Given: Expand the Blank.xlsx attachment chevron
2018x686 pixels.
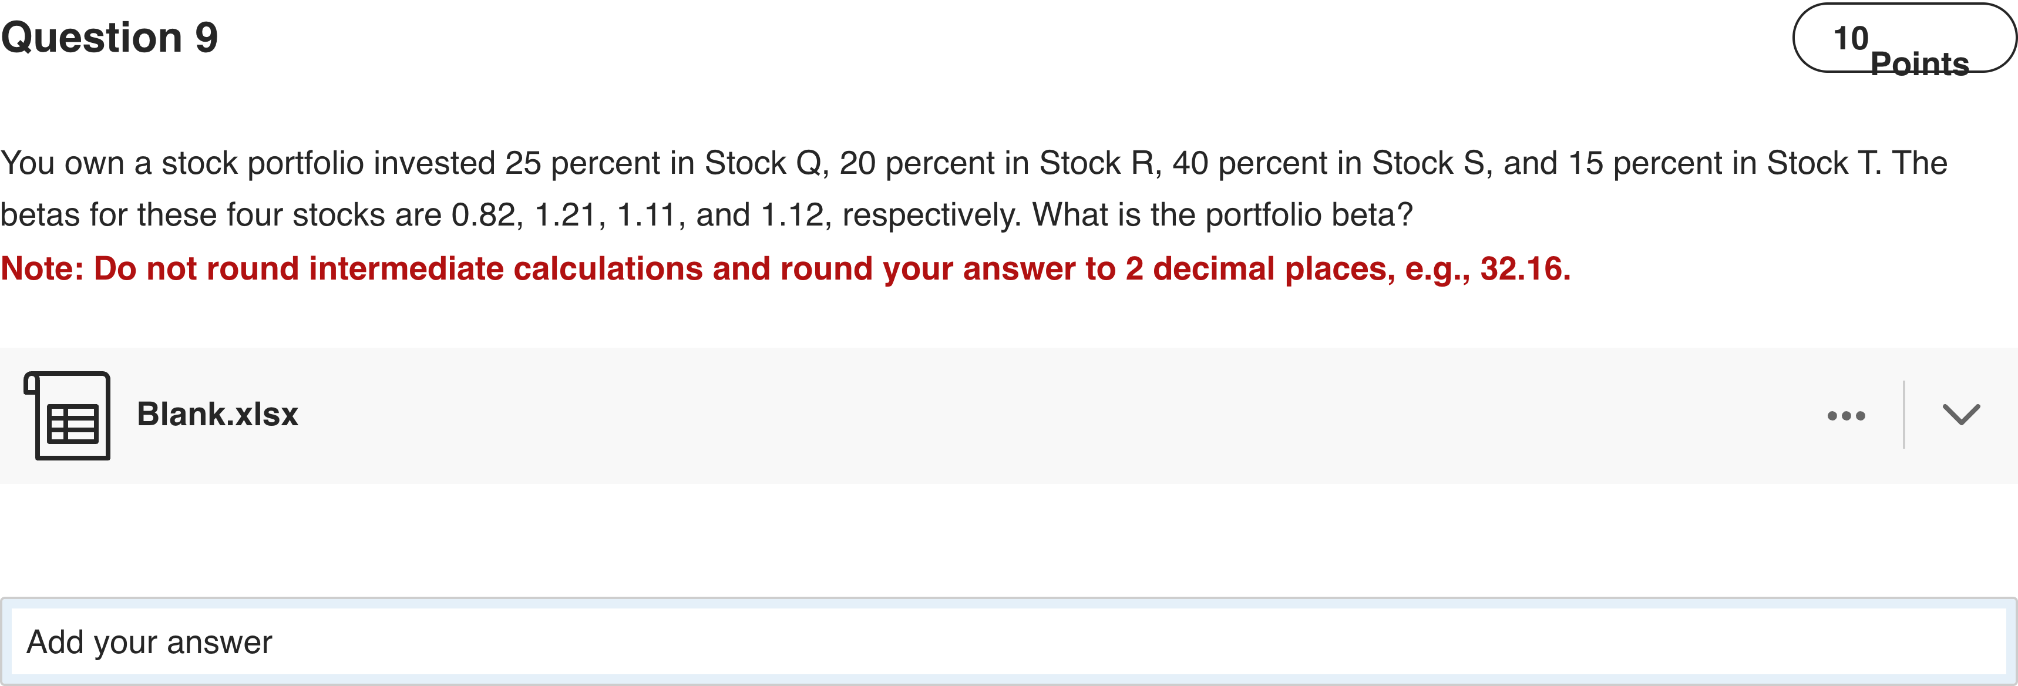Looking at the screenshot, I should coord(1961,415).
